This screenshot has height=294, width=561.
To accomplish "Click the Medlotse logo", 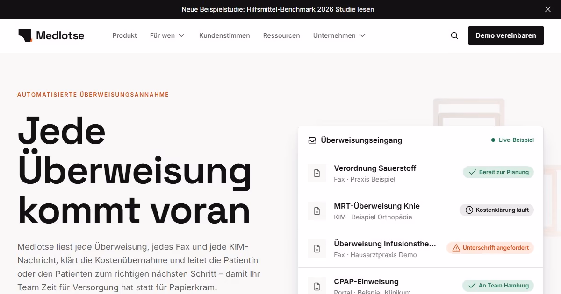I will (x=51, y=35).
